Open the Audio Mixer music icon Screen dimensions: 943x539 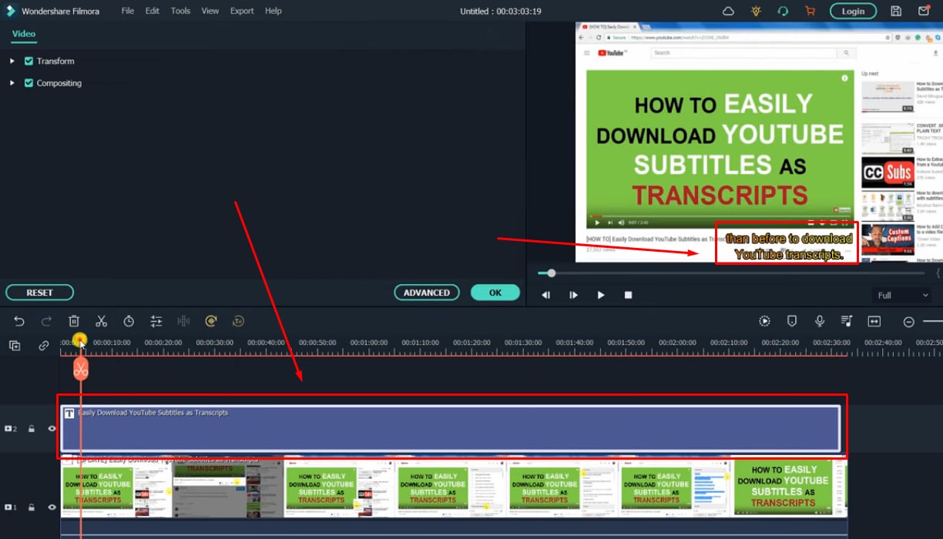[x=847, y=321]
